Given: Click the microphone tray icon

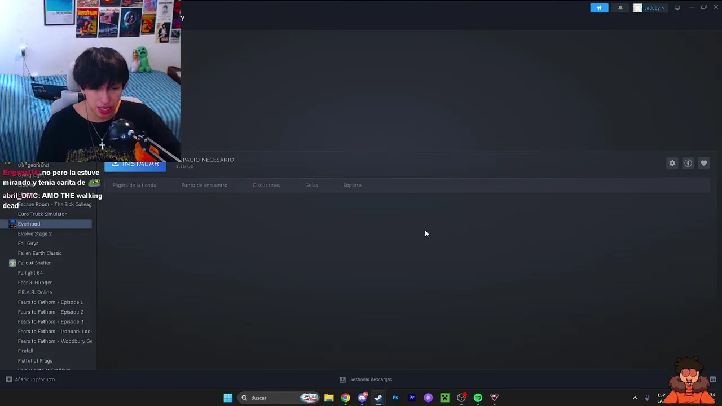Looking at the screenshot, I should click(647, 398).
